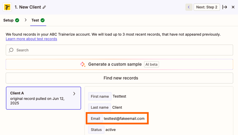Click Generate a custom sample button
Image resolution: width=238 pixels, height=135 pixels.
[x=119, y=64]
